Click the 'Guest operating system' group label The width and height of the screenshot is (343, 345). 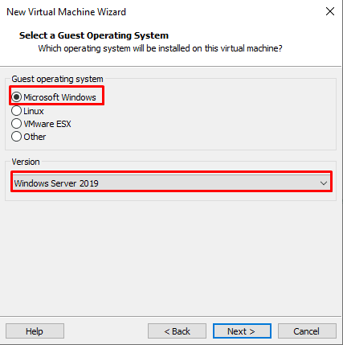coord(57,79)
